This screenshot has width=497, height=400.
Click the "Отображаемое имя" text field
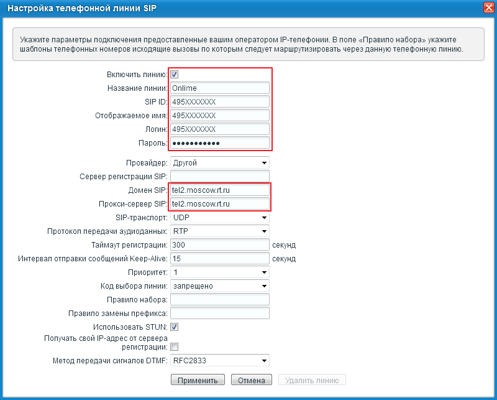coord(219,116)
